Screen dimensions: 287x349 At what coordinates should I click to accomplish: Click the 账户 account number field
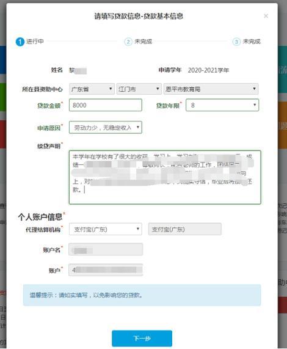tap(106, 270)
